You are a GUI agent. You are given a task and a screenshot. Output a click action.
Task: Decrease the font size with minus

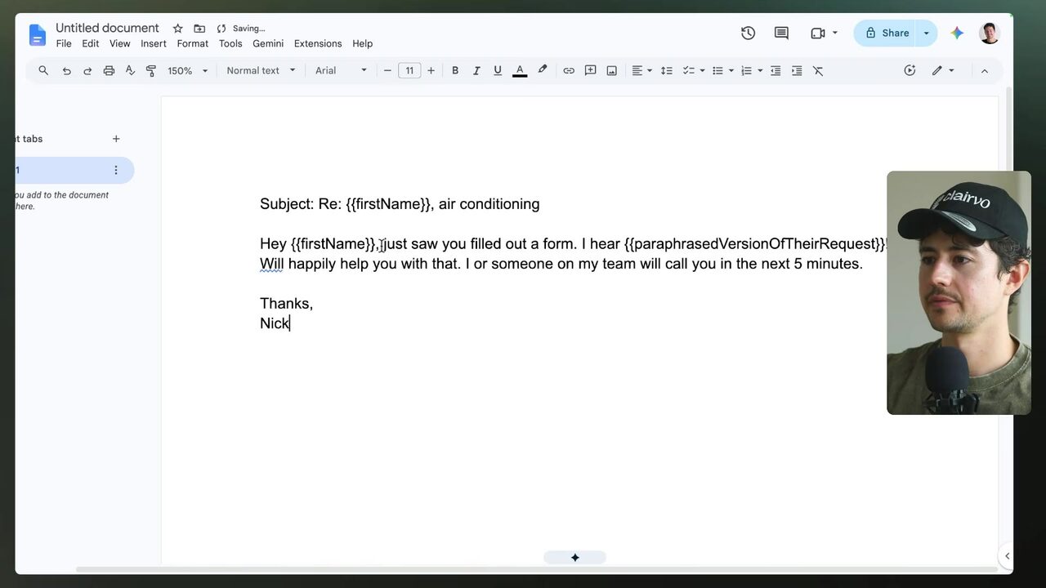387,71
